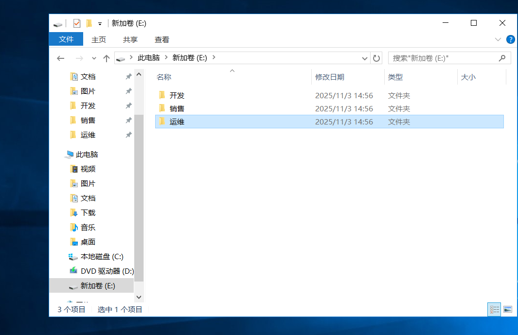Open pinned 销售 in navigation pane
Screen dimensions: 518x335
pos(88,120)
